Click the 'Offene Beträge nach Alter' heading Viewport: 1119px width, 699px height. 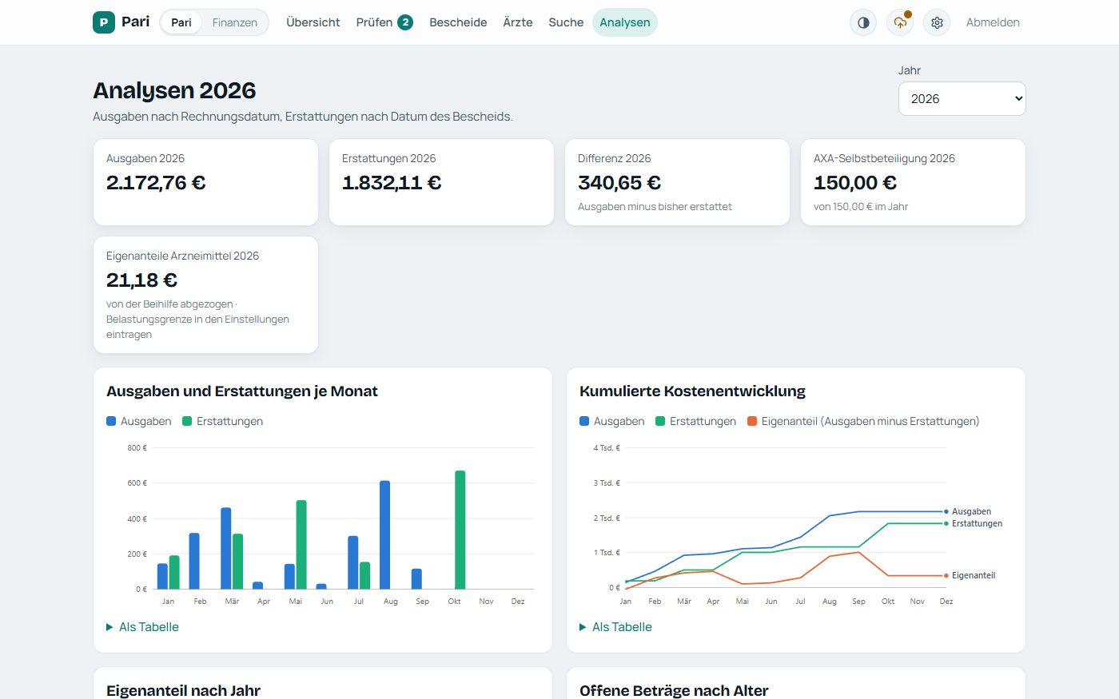pyautogui.click(x=674, y=691)
